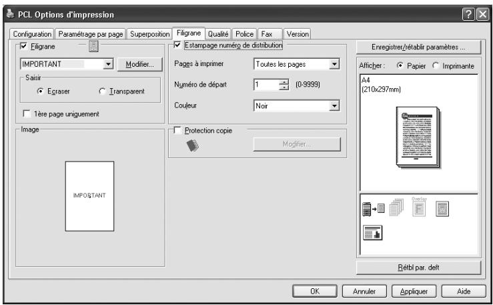Open the Couleur dropdown showing Noir
Image resolution: width=493 pixels, height=305 pixels.
click(x=334, y=105)
